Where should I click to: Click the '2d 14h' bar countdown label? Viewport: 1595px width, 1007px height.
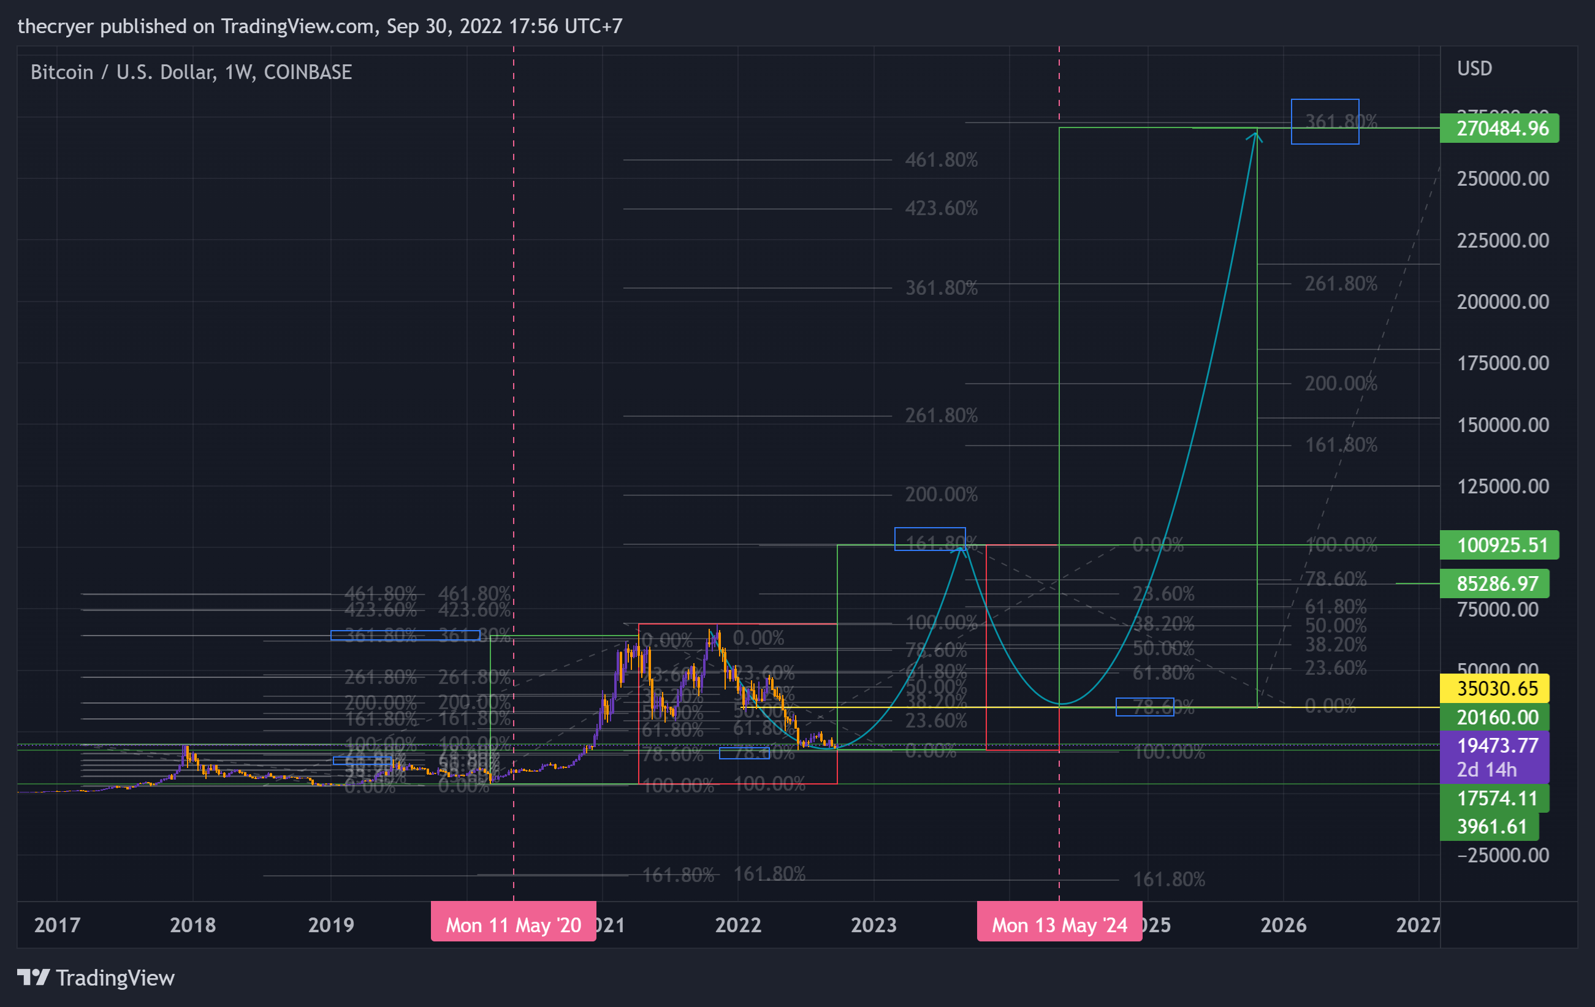click(x=1487, y=769)
